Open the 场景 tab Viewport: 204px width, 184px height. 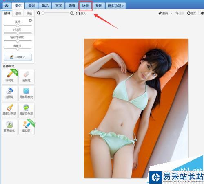pyautogui.click(x=85, y=6)
